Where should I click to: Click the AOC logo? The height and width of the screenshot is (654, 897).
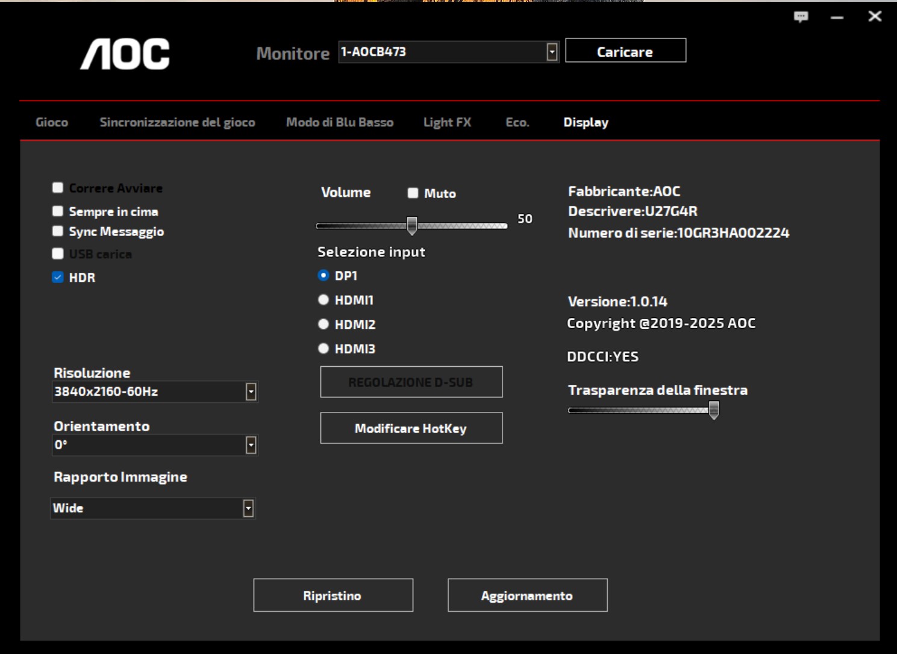(x=125, y=54)
